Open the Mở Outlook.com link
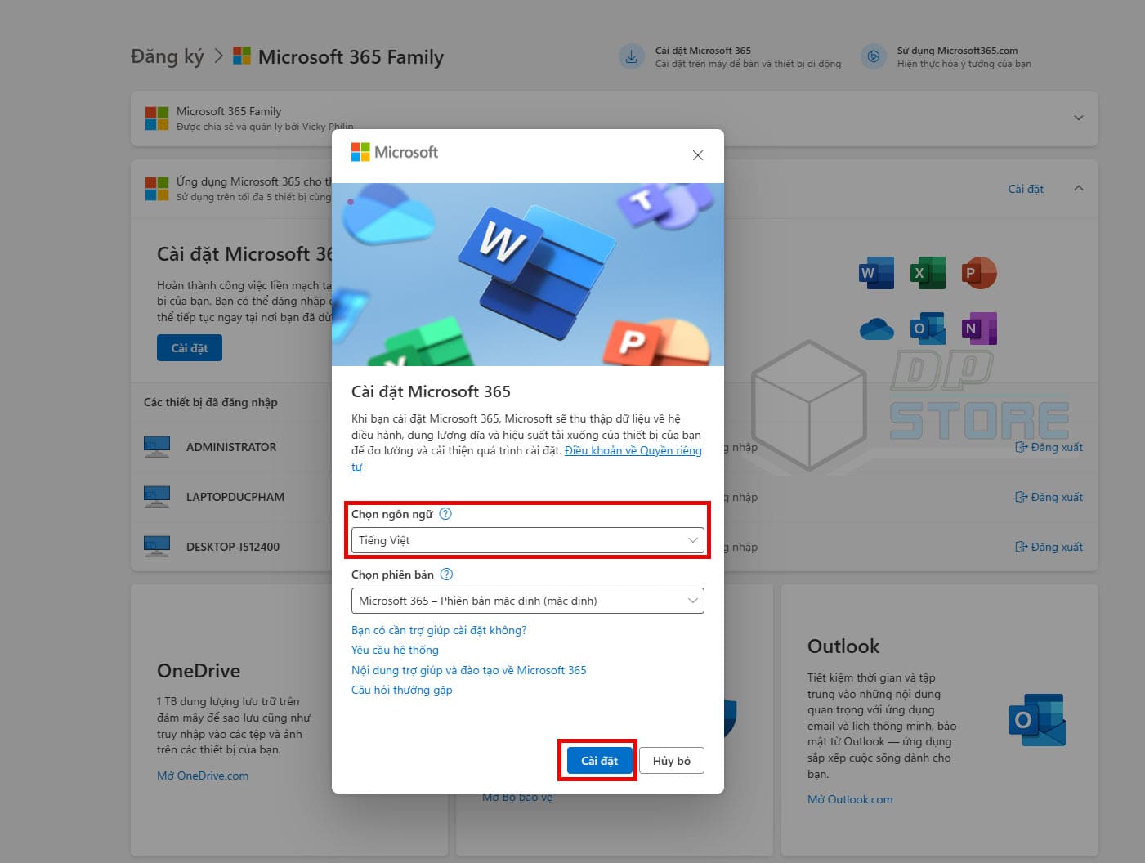Viewport: 1145px width, 863px height. 850,799
